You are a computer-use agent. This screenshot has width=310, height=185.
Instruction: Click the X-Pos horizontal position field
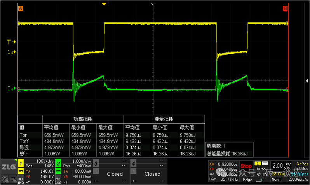pos(301,166)
